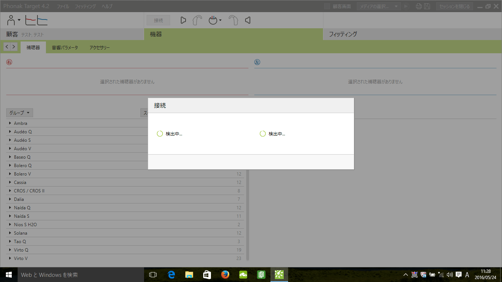Viewport: 502px width, 282px height.
Task: Show hidden system tray icons
Action: click(x=406, y=275)
